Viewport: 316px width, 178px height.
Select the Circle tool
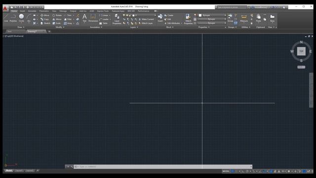point(21,18)
